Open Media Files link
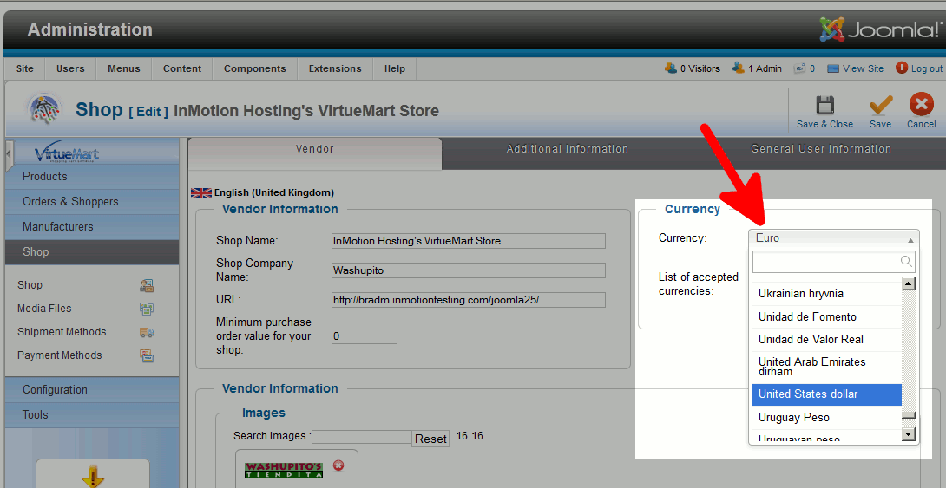The width and height of the screenshot is (946, 488). tap(44, 309)
